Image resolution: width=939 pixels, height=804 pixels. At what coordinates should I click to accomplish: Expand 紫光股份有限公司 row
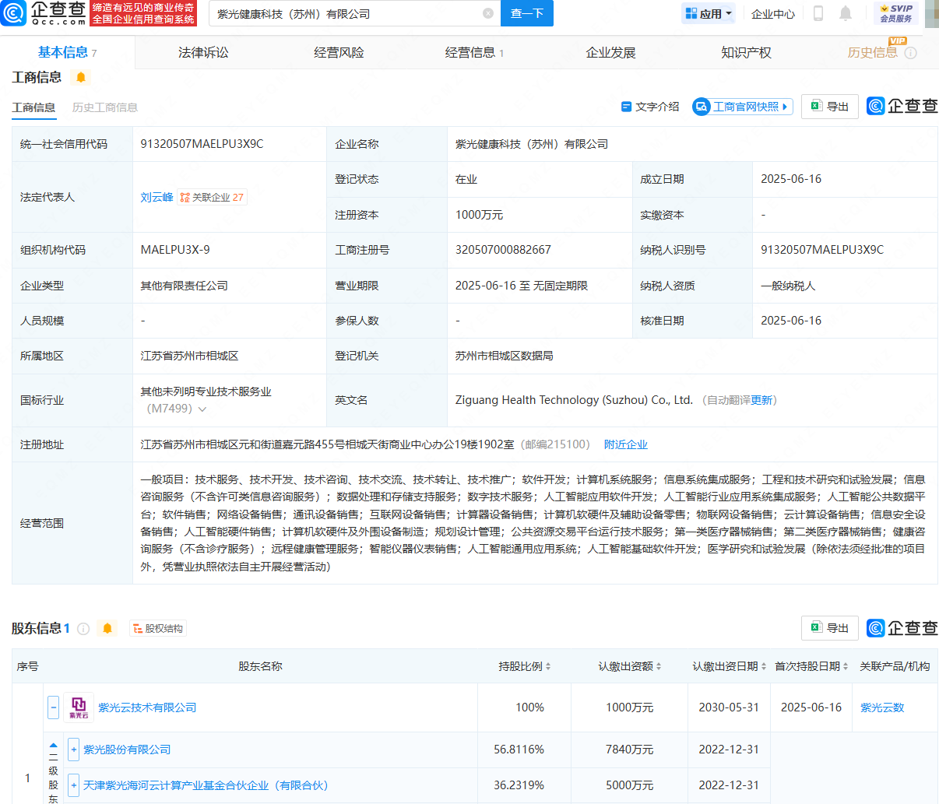pyautogui.click(x=73, y=750)
